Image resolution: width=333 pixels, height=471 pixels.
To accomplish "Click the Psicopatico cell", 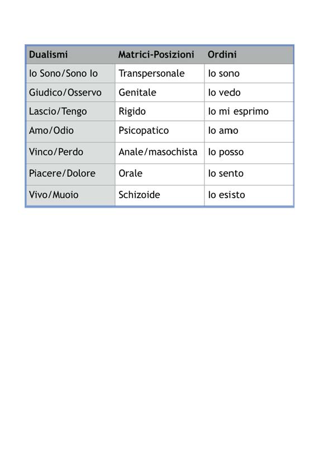I will pyautogui.click(x=160, y=131).
